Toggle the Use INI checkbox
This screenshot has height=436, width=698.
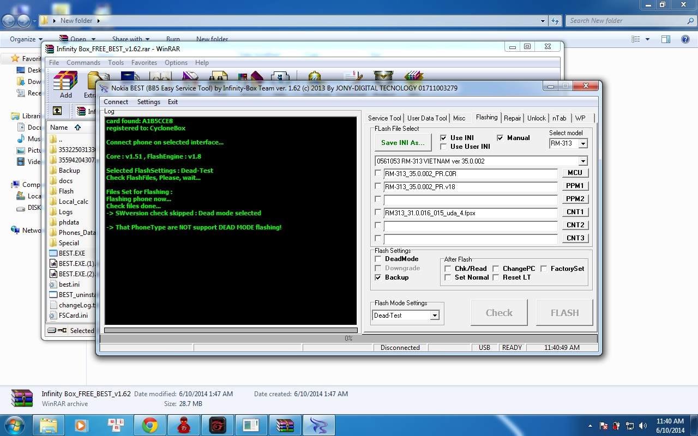(x=443, y=138)
